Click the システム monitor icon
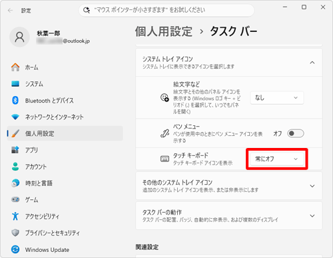Screen dimensions: 333x258 (x=15, y=84)
